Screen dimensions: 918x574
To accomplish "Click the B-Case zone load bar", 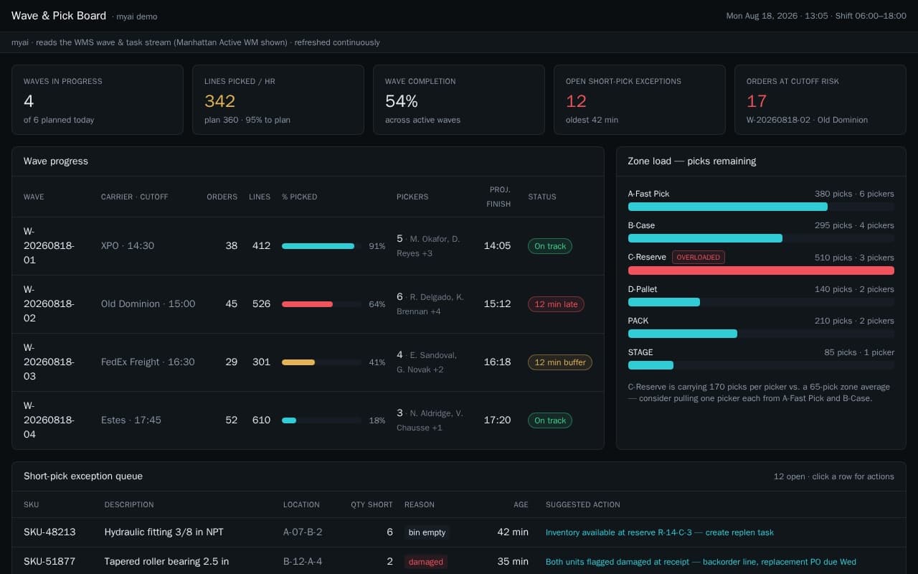I will coord(761,238).
